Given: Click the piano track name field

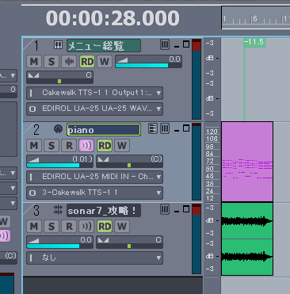Looking at the screenshot, I should (x=104, y=130).
